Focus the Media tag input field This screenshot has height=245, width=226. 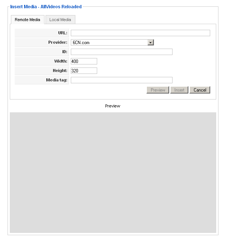(122, 80)
